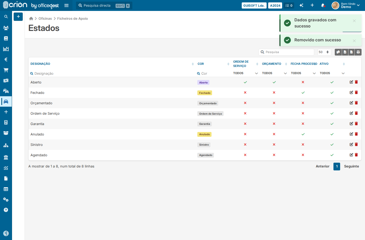Open the users group sidebar icon
The height and width of the screenshot is (240, 365).
6,28
